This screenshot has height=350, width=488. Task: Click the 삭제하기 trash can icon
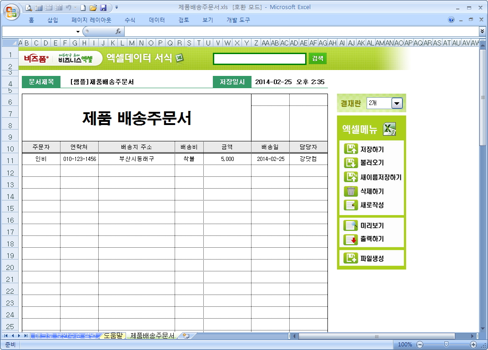(x=351, y=191)
